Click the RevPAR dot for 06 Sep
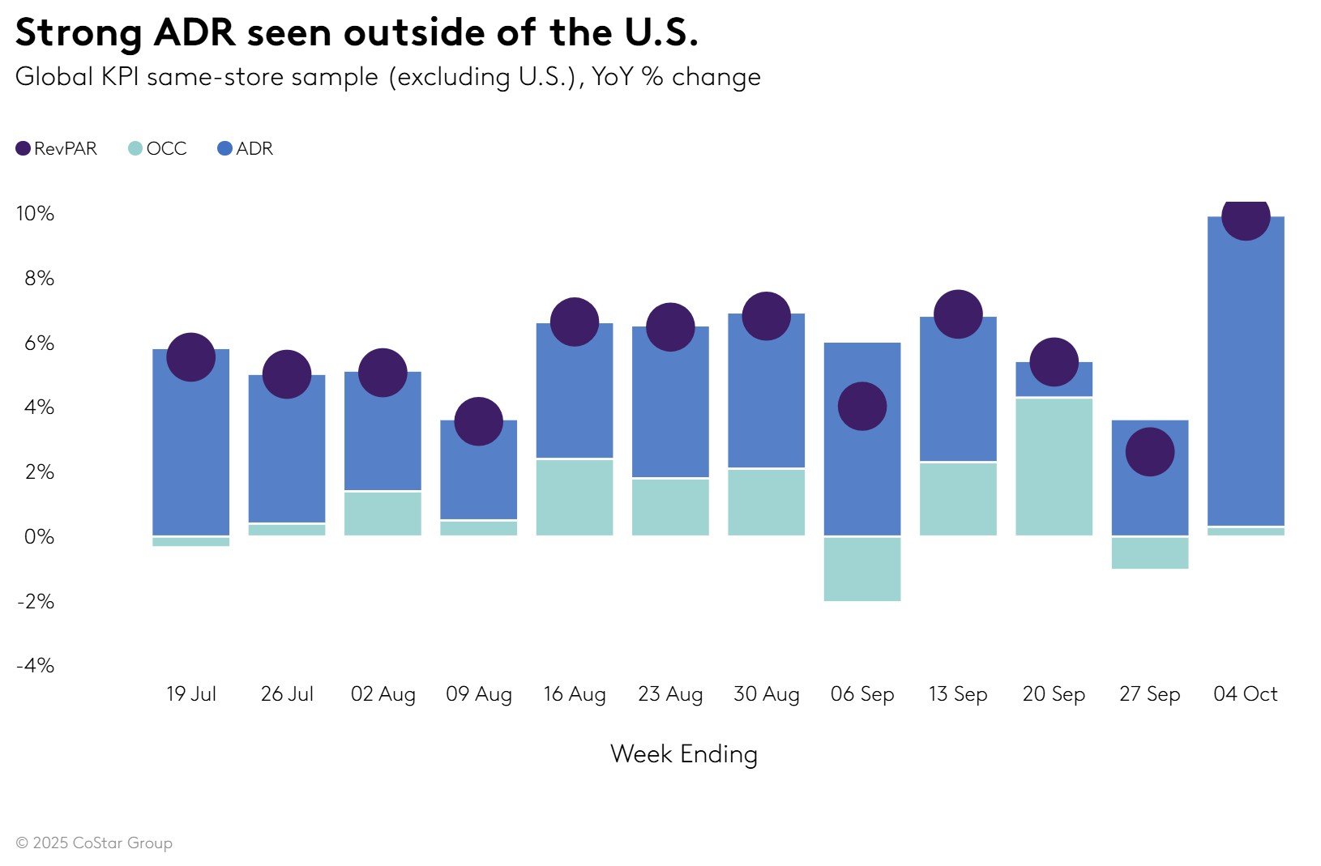Image resolution: width=1321 pixels, height=866 pixels. point(861,407)
